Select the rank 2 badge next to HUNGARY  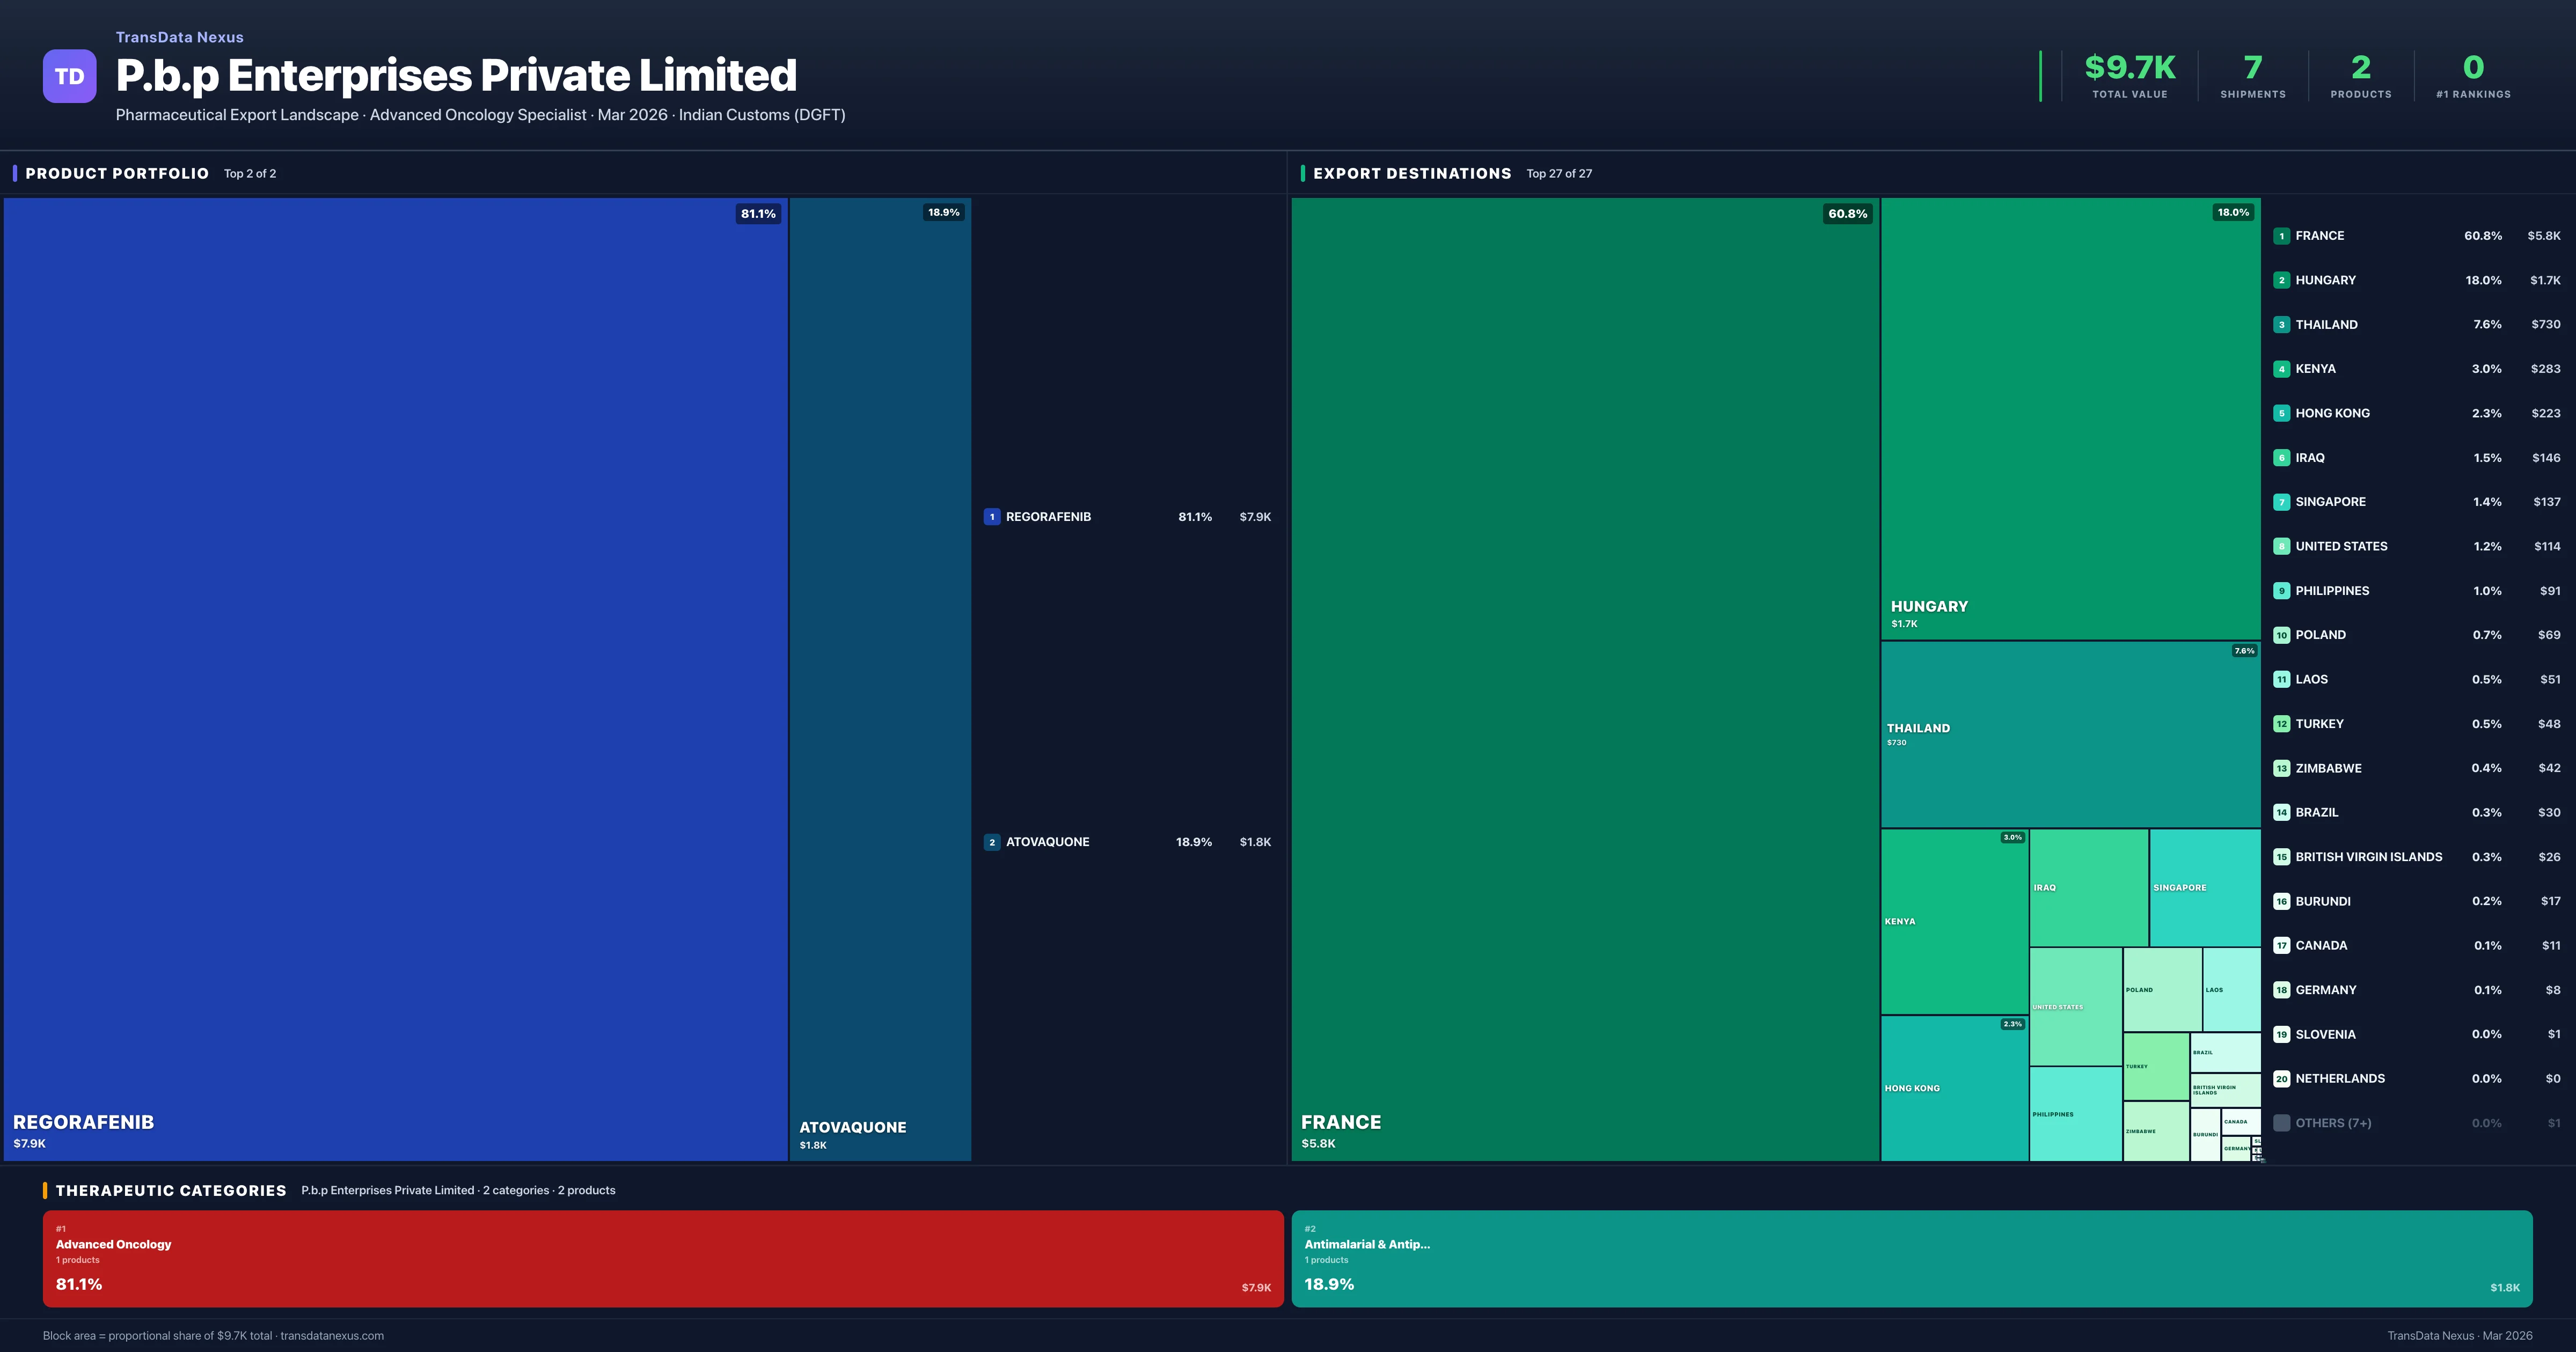click(2282, 280)
